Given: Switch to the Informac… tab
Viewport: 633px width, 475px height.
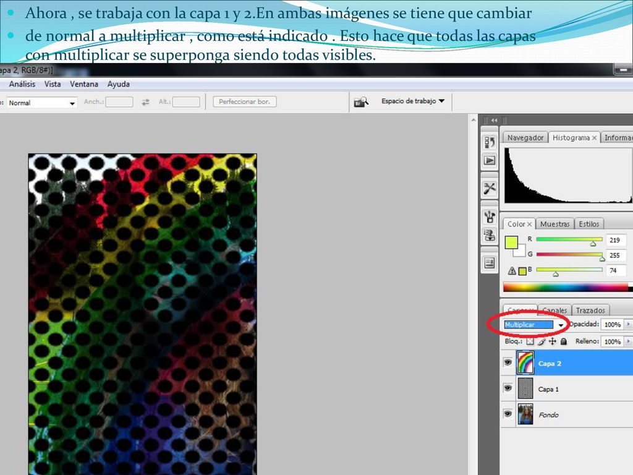Looking at the screenshot, I should pos(617,138).
